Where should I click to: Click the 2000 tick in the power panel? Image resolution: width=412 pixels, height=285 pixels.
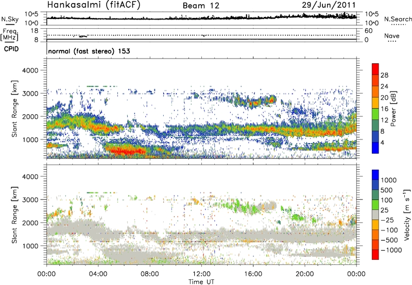click(x=30, y=116)
